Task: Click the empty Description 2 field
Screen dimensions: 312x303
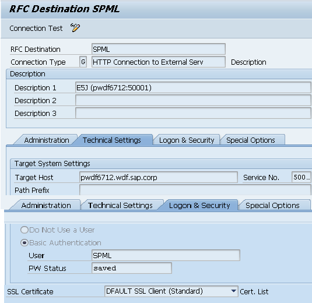Action: tap(193, 100)
